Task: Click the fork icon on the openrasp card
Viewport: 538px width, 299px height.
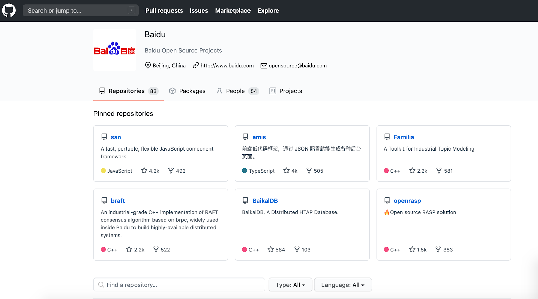Action: pyautogui.click(x=438, y=249)
